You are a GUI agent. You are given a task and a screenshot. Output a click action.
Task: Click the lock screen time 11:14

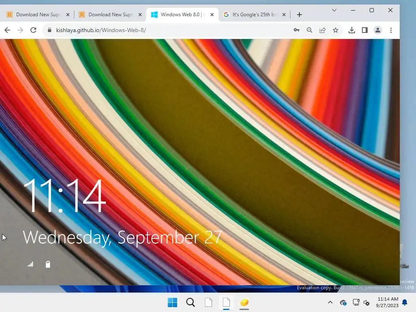(x=65, y=195)
